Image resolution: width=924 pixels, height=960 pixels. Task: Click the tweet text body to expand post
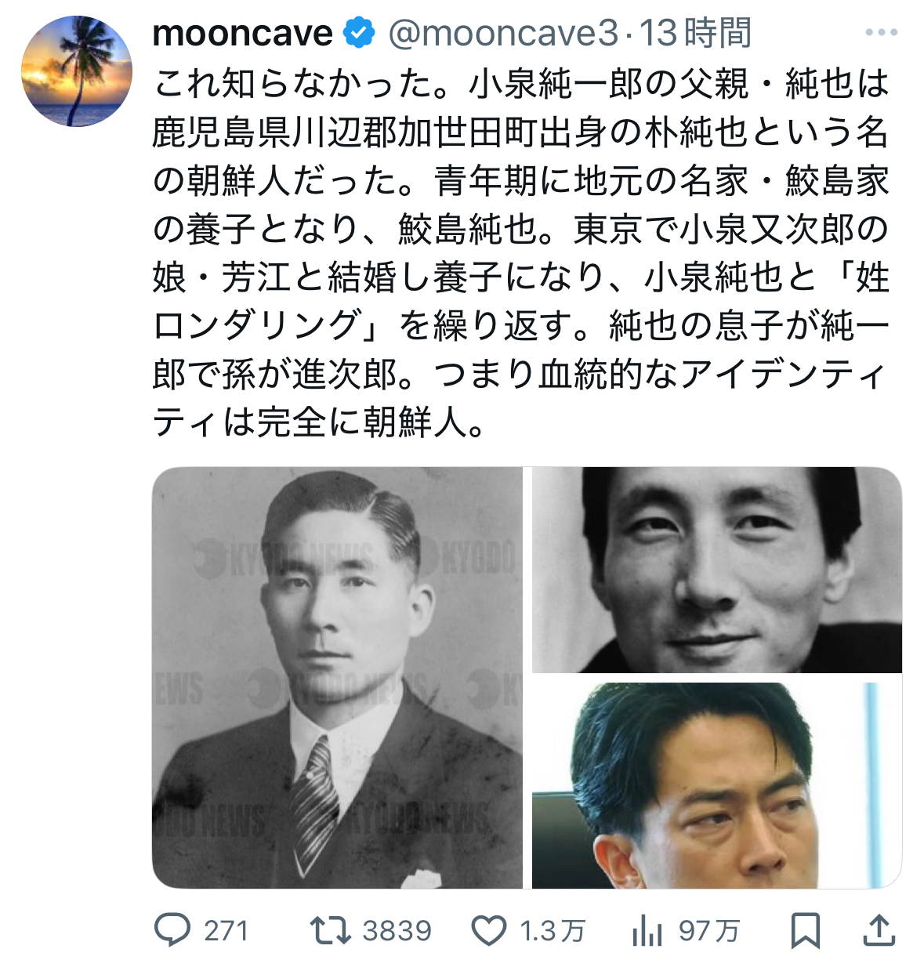[521, 253]
